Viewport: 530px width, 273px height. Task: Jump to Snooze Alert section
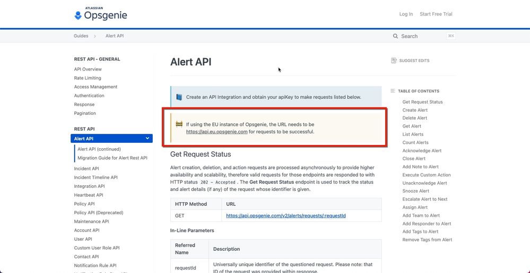[x=416, y=191]
